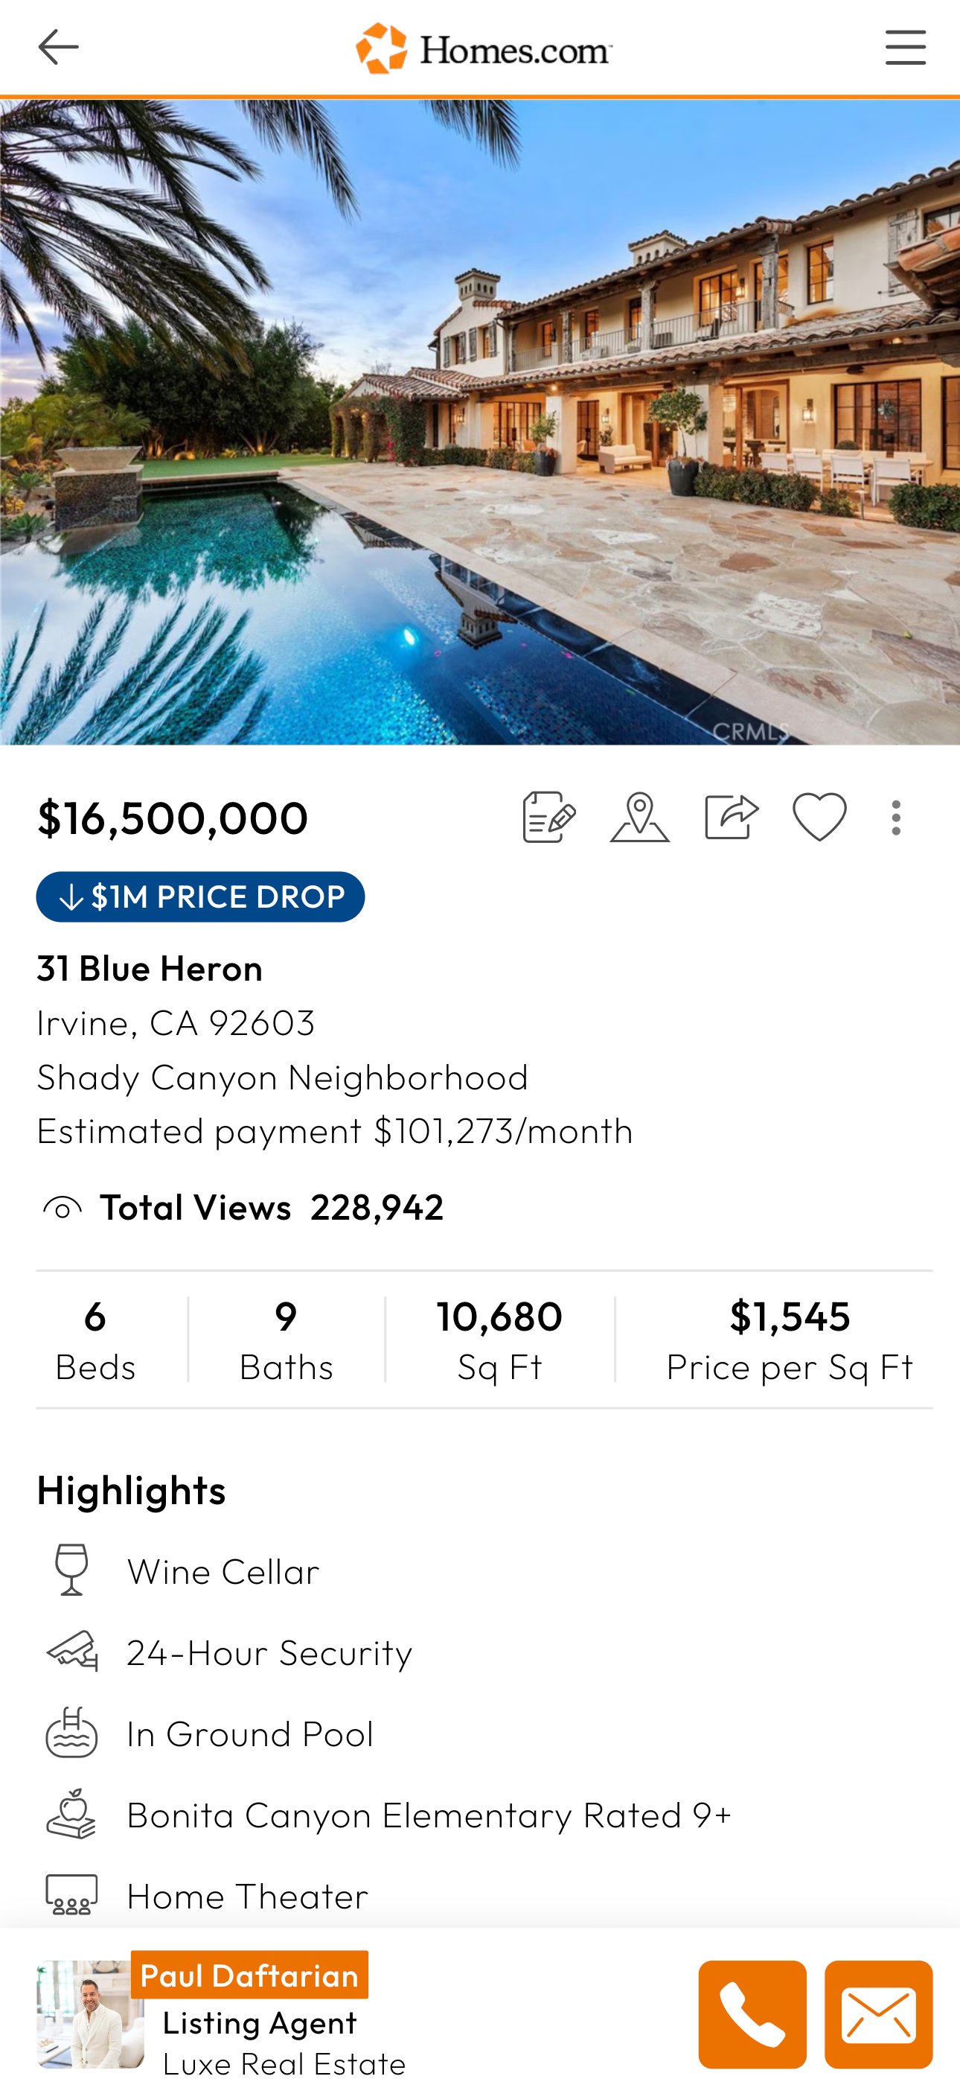Viewport: 960px width, 2082px height.
Task: Open the Homes.com logo home
Action: pyautogui.click(x=483, y=48)
